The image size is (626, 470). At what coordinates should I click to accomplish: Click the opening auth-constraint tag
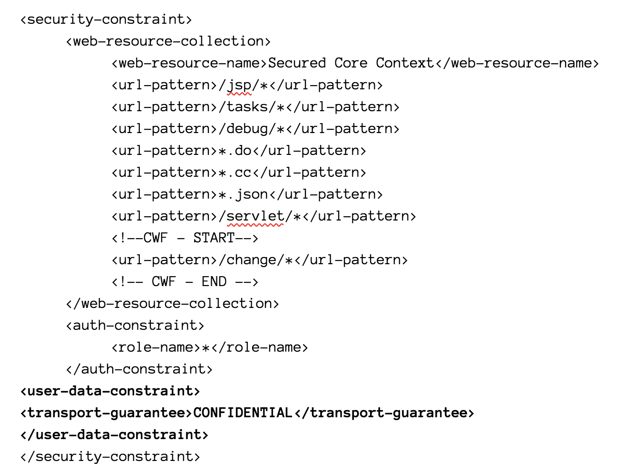pos(135,326)
